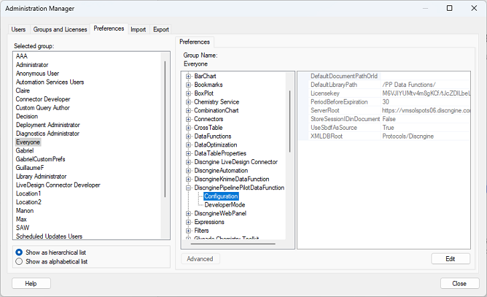Click the Selected group list scrollbar
The height and width of the screenshot is (297, 487).
click(165, 129)
